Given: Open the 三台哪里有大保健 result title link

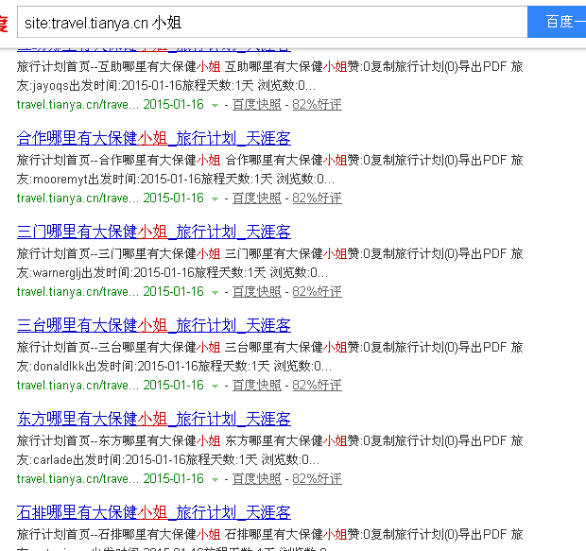Looking at the screenshot, I should [x=153, y=325].
